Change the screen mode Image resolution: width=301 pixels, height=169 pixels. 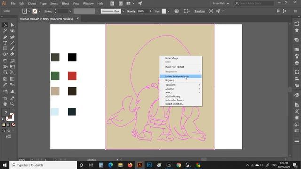[8, 137]
